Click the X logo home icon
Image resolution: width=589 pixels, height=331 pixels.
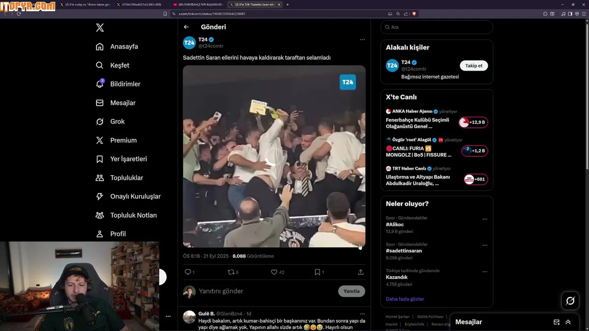(100, 28)
